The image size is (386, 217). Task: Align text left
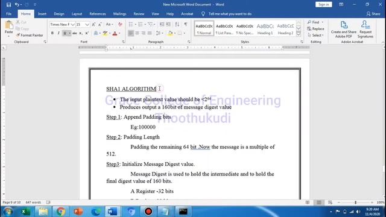coord(131,33)
